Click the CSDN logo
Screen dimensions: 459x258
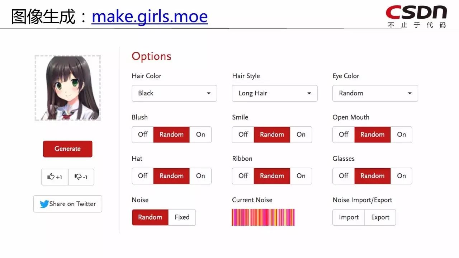click(416, 15)
